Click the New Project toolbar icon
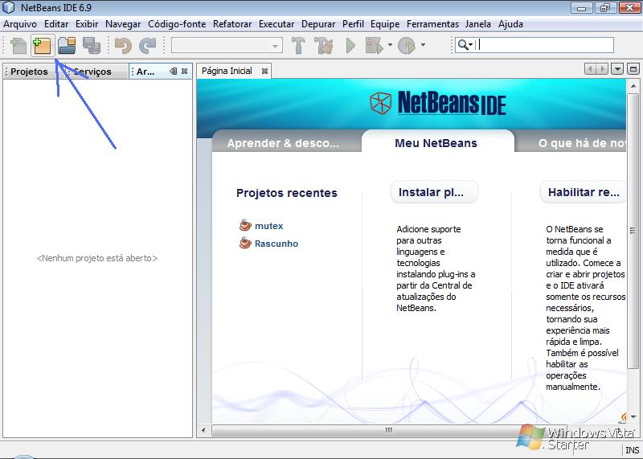643x459 pixels. coord(43,46)
